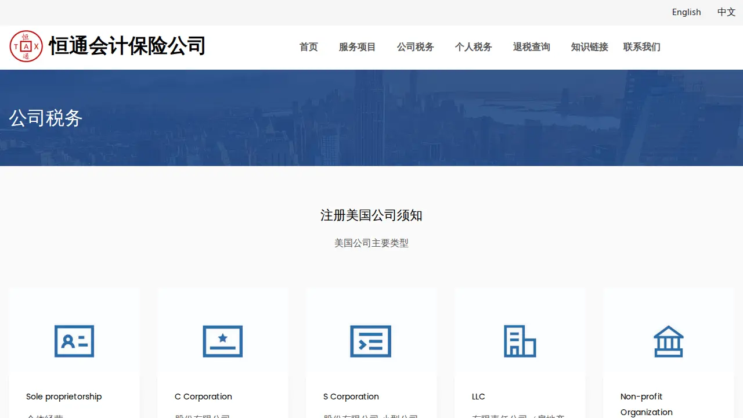This screenshot has width=743, height=418.
Task: Select 退税查询 in the navigation
Action: click(x=532, y=47)
